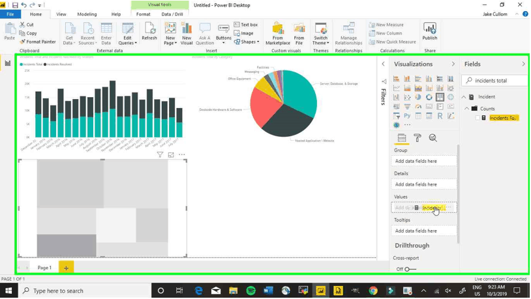The width and height of the screenshot is (531, 299).
Task: Collapse the Counts folder
Action: point(466,109)
